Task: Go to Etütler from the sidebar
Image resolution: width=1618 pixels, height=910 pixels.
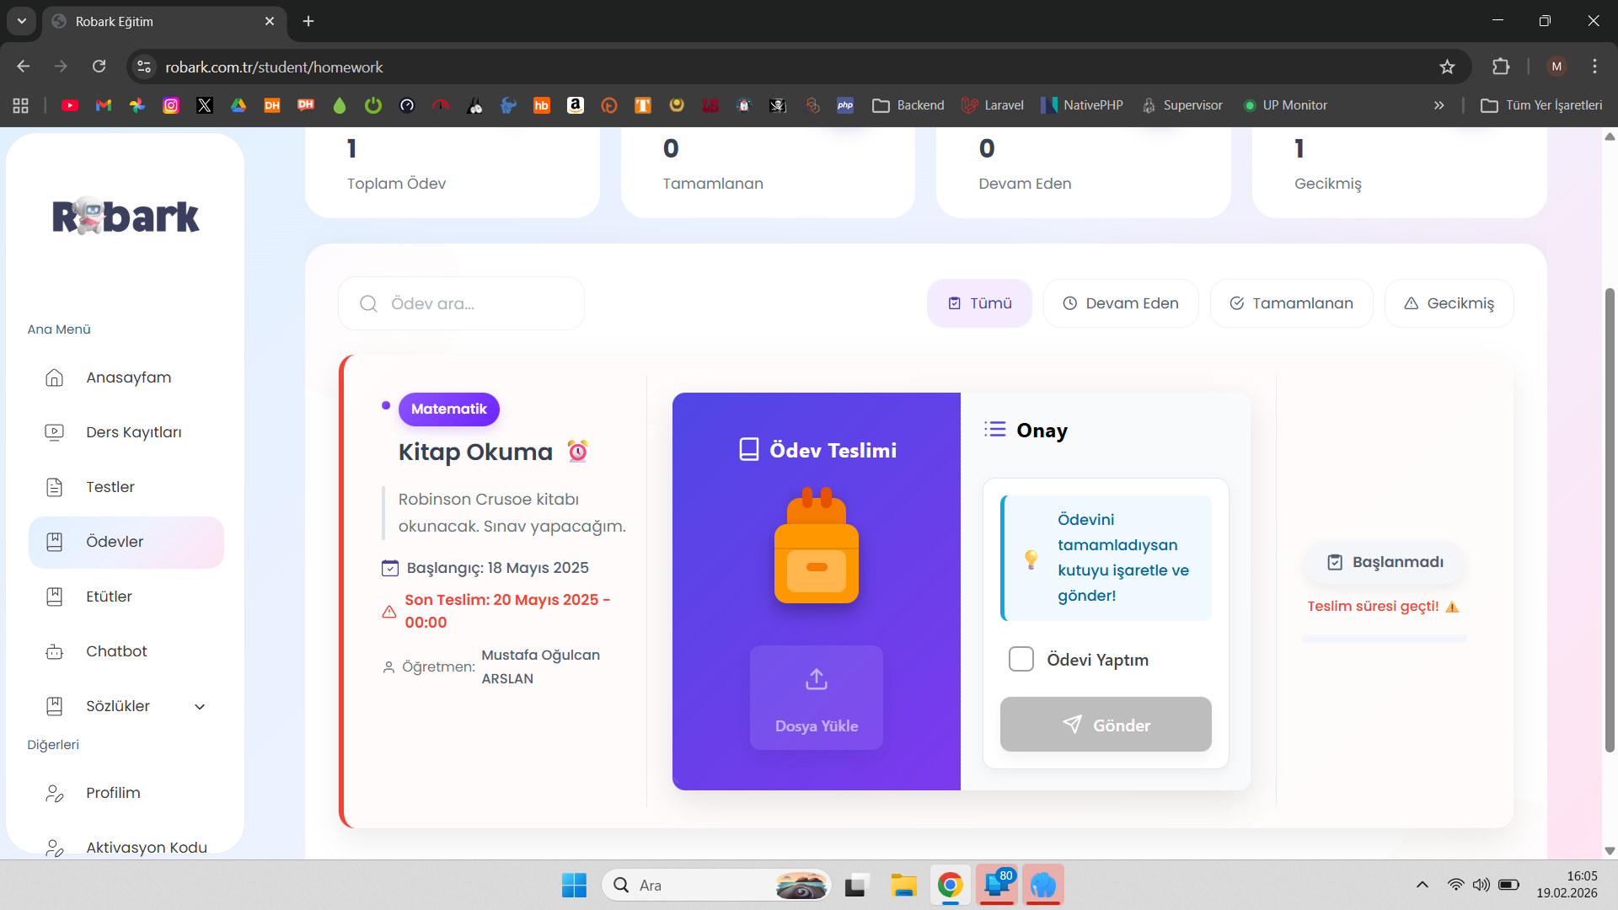Action: [109, 596]
